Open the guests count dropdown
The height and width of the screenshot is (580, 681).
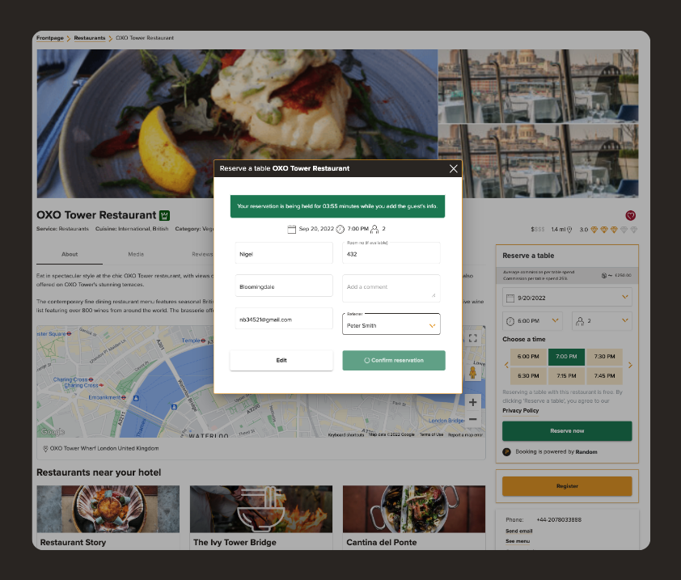(602, 321)
